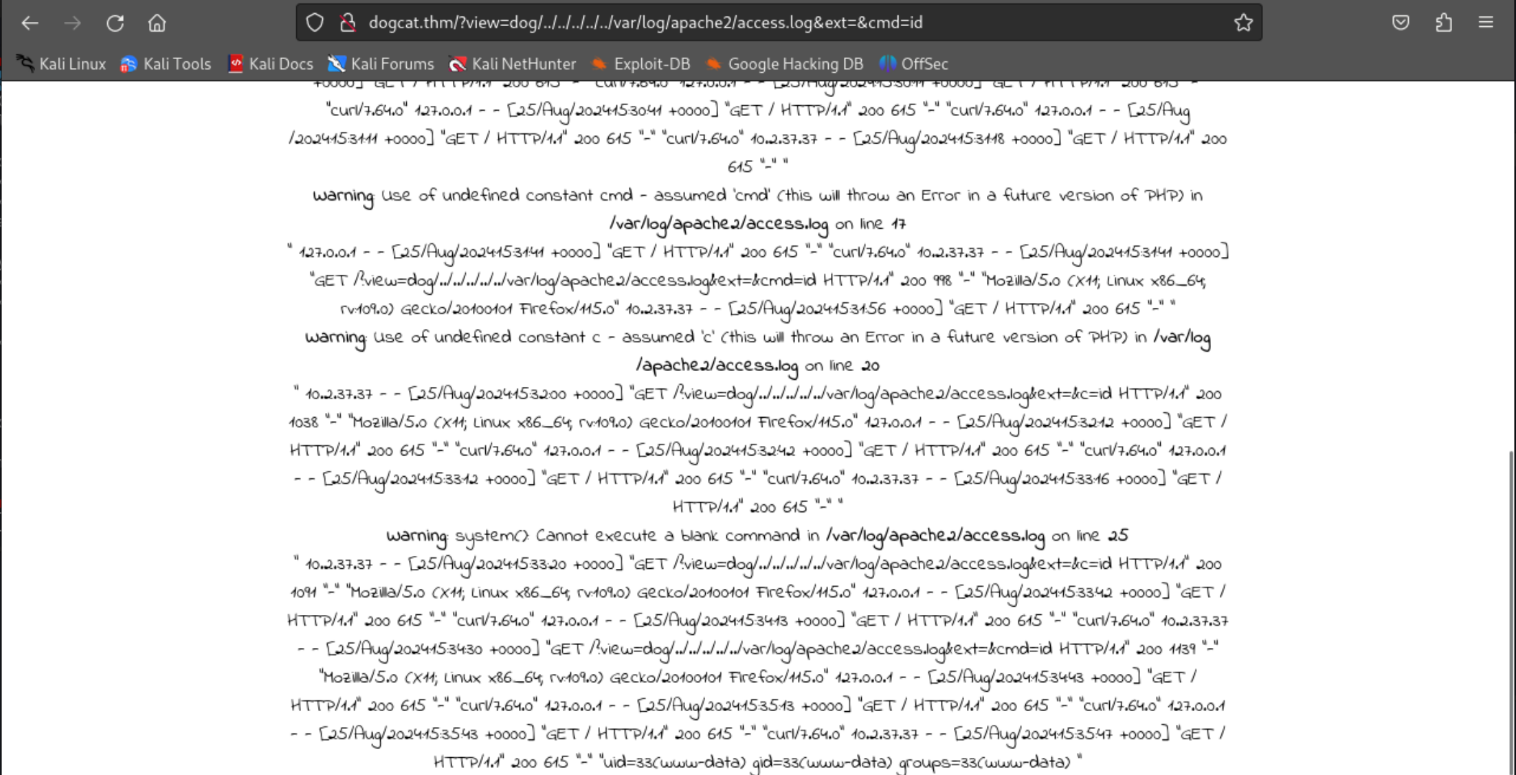Viewport: 1516px width, 775px height.
Task: Click the dogcat.thm URL address field
Action: pyautogui.click(x=687, y=23)
